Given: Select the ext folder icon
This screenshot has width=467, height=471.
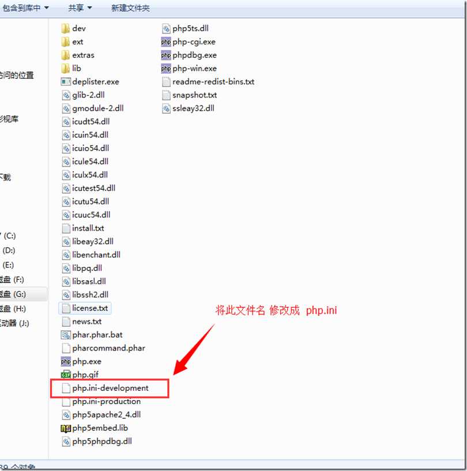Looking at the screenshot, I should click(x=66, y=42).
